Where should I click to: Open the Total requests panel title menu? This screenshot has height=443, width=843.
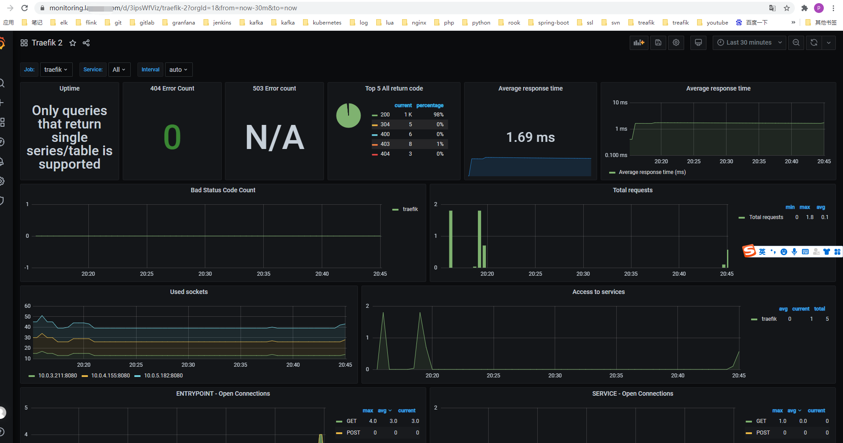point(632,190)
